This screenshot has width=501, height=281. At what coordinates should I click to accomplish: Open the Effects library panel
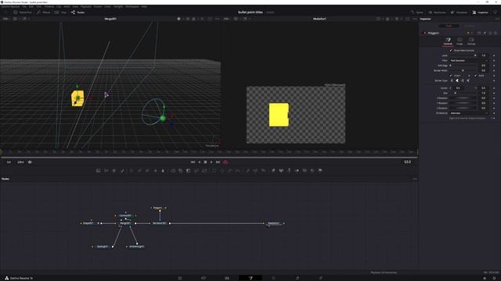tap(44, 12)
